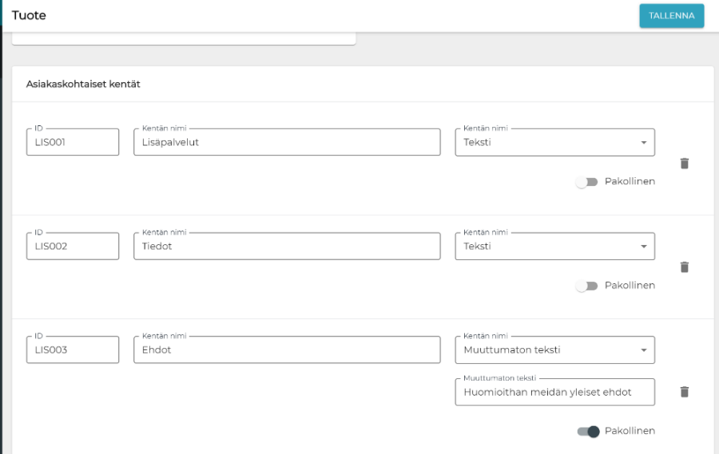
Task: Expand the Teksti dropdown in LIS002 row
Action: coord(554,247)
